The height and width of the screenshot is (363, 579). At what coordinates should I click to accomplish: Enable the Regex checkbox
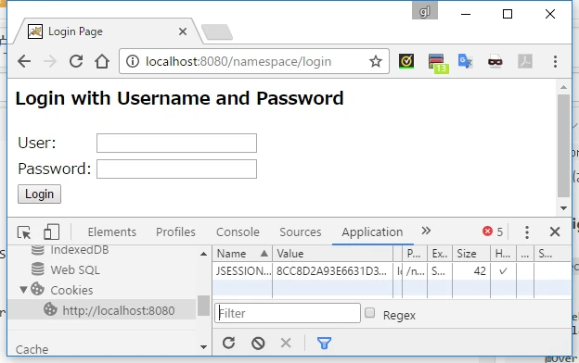[369, 312]
